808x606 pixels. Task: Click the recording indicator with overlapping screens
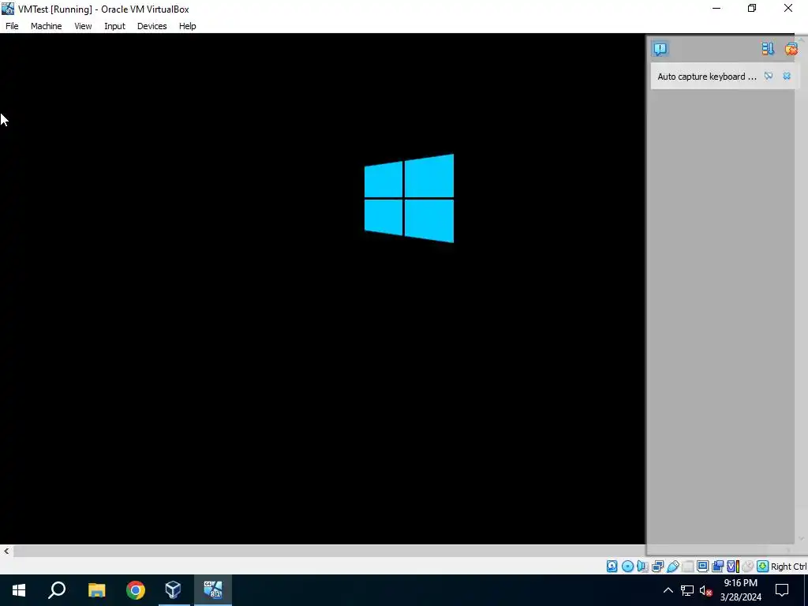(x=717, y=567)
